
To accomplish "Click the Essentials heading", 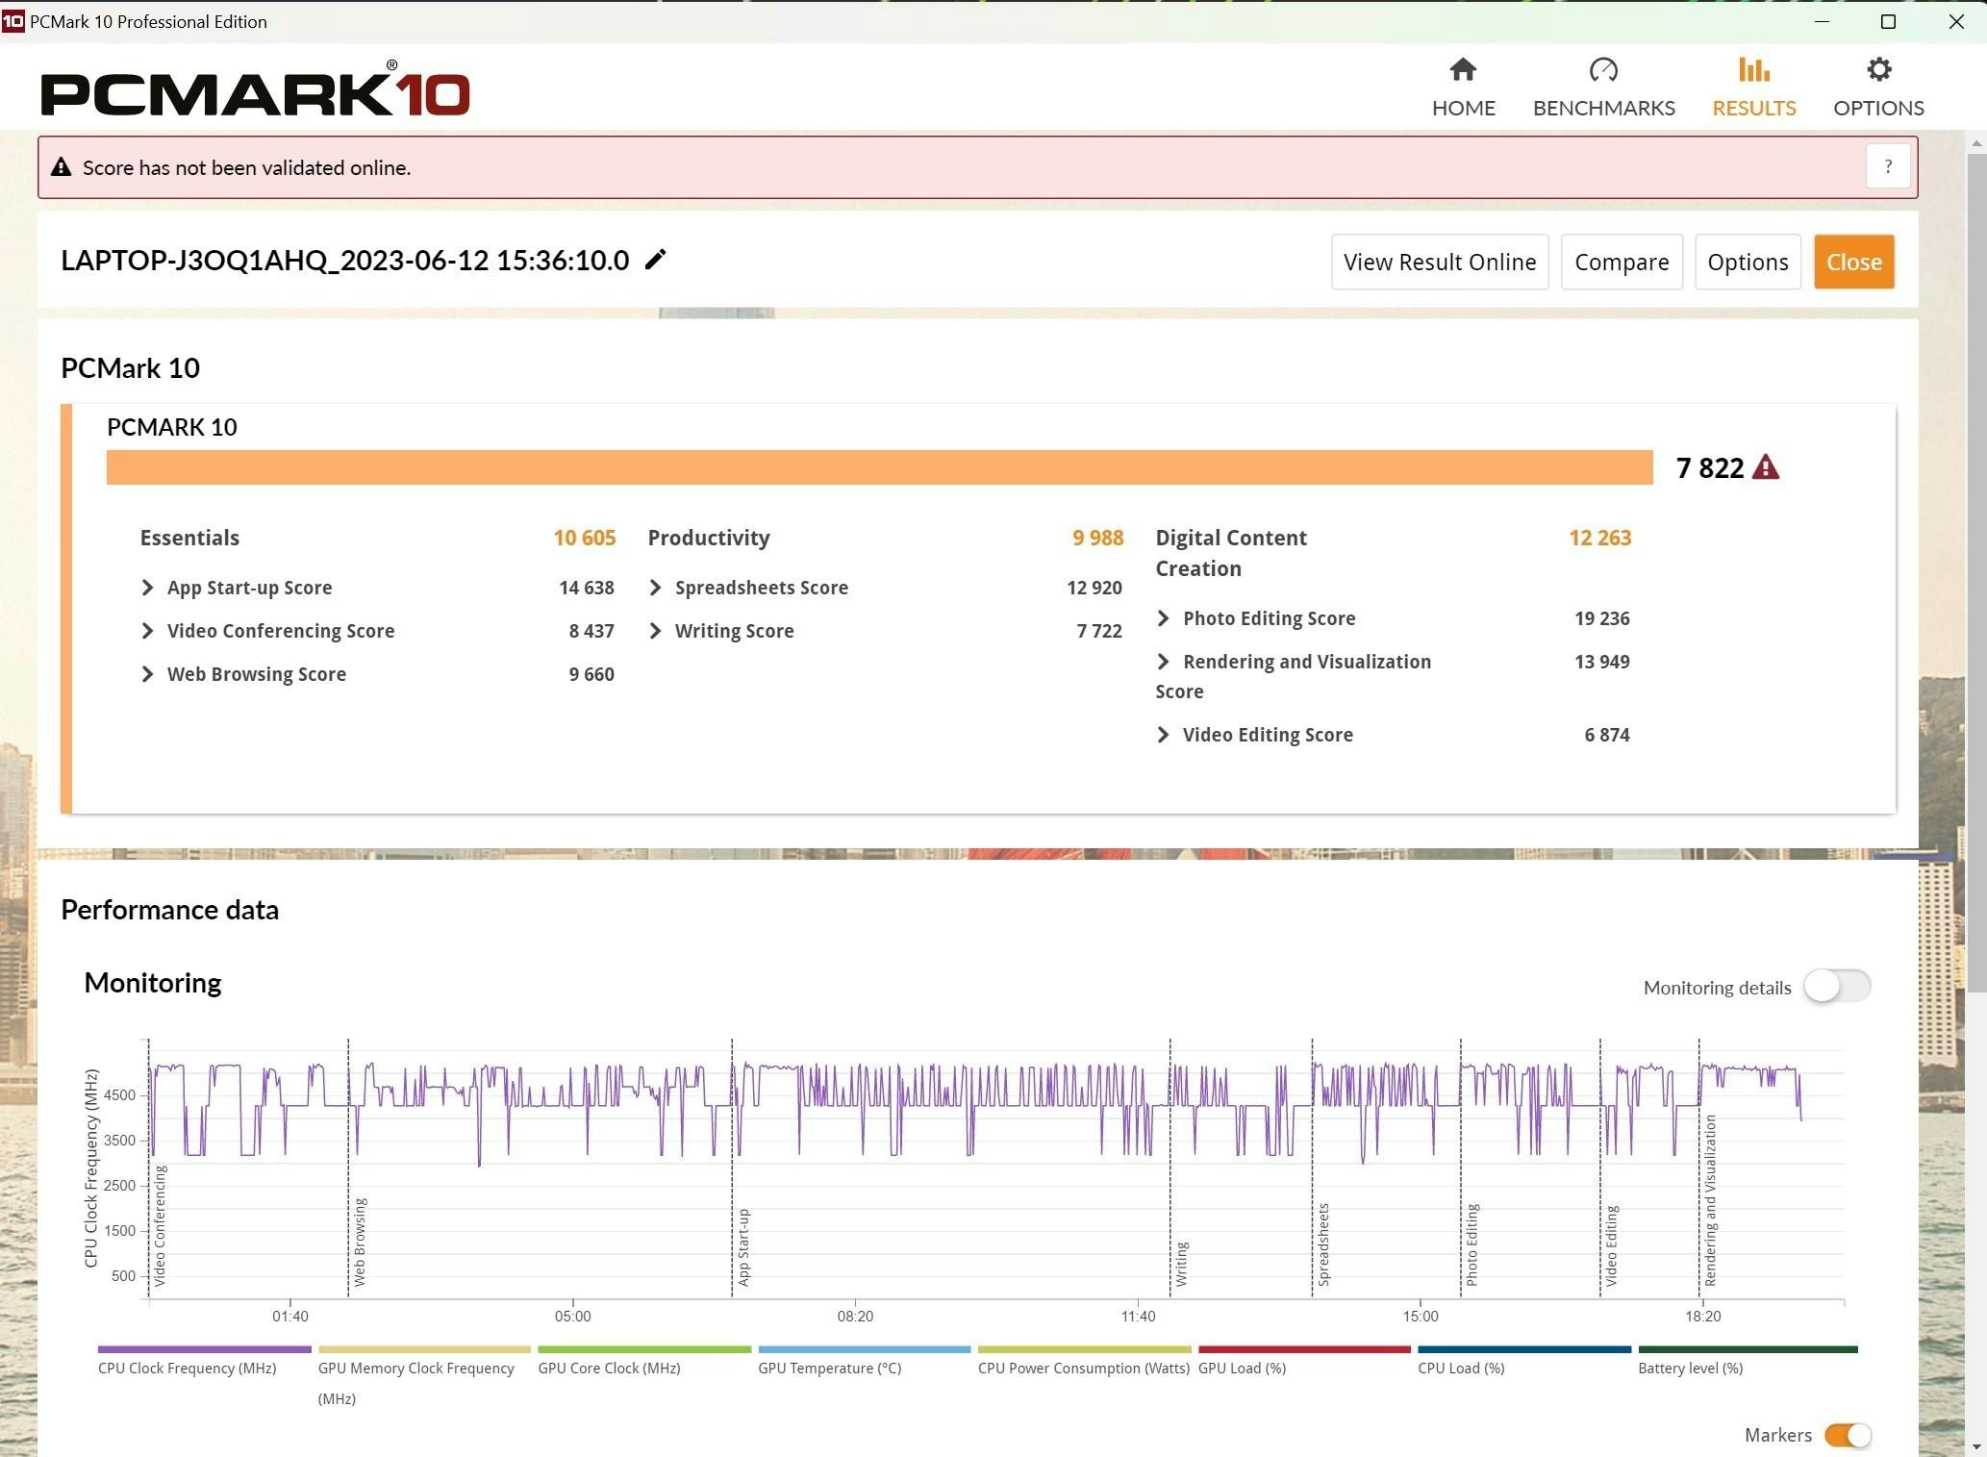I will click(x=189, y=538).
